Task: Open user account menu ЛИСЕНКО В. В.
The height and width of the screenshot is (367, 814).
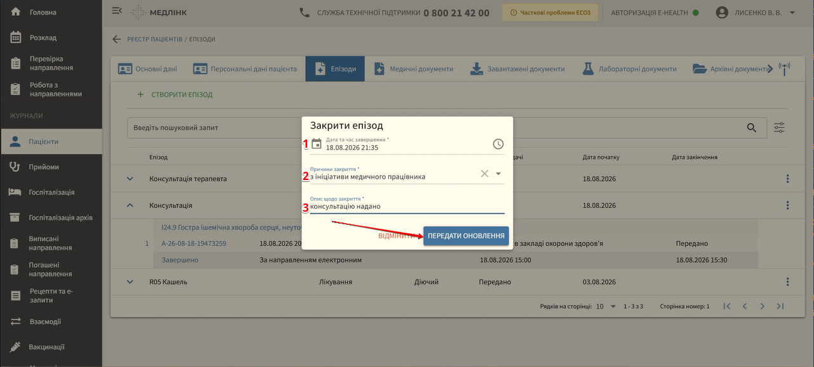Action: tap(757, 13)
